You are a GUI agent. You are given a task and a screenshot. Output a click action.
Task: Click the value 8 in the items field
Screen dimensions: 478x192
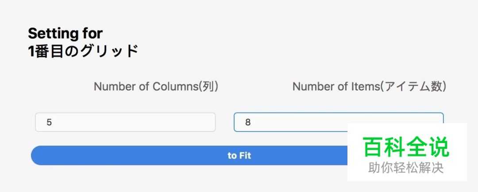[248, 122]
